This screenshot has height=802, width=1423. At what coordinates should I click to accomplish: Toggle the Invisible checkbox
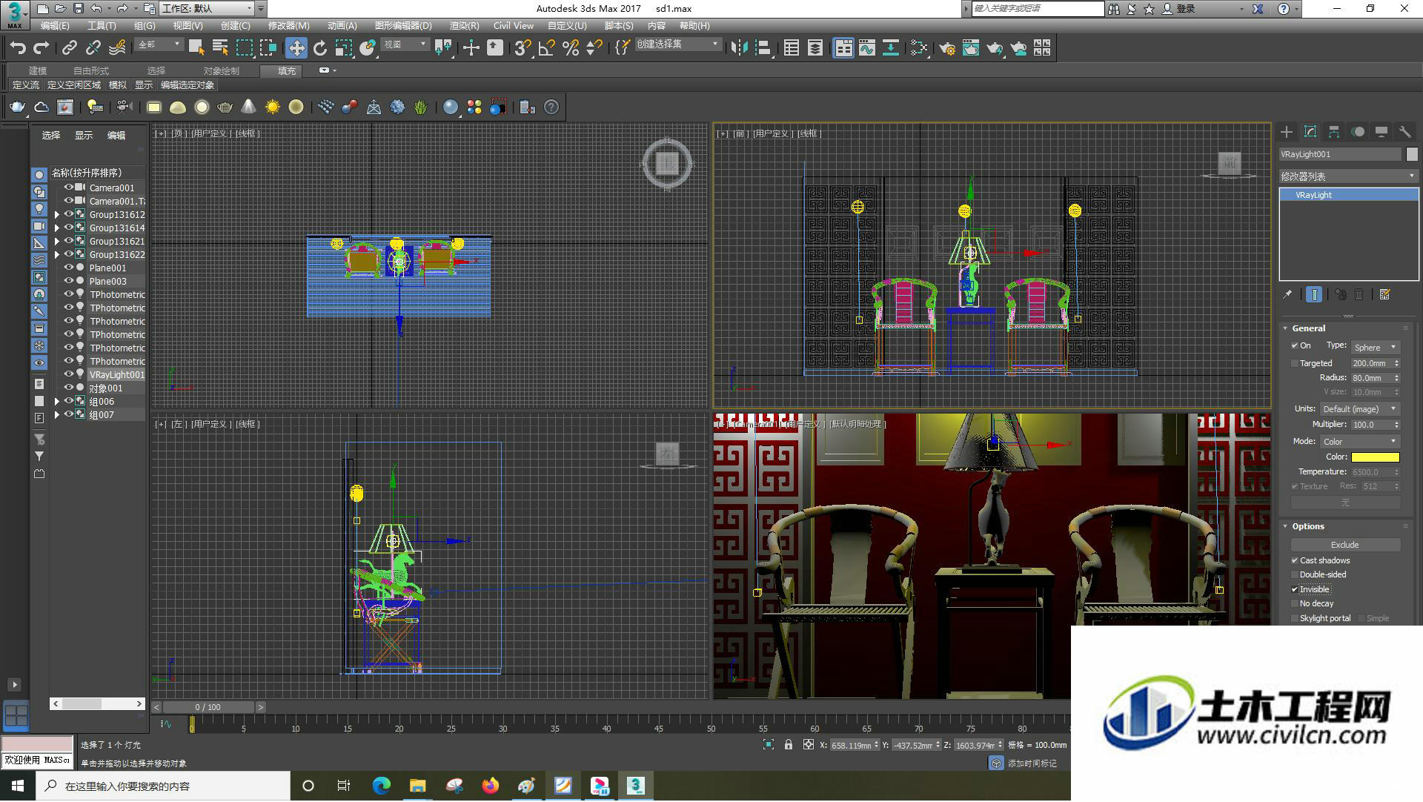click(1295, 590)
